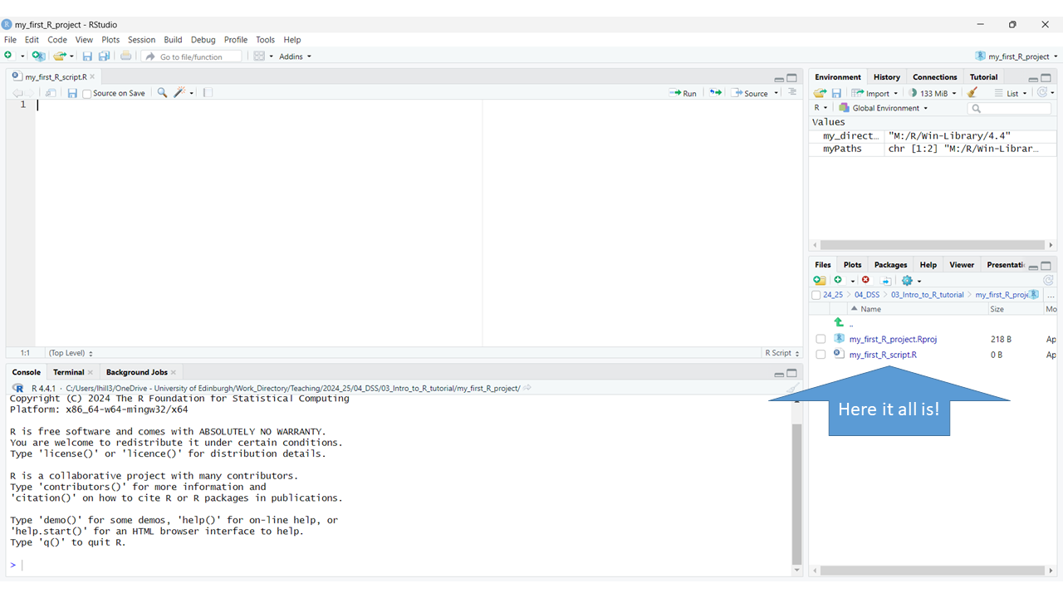Open the Tools menu
The image size is (1063, 598).
click(x=265, y=40)
